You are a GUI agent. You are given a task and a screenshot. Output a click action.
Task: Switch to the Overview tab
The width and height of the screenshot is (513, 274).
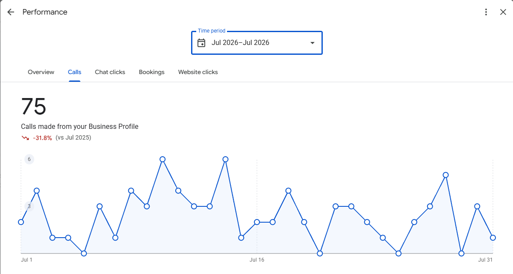[41, 72]
